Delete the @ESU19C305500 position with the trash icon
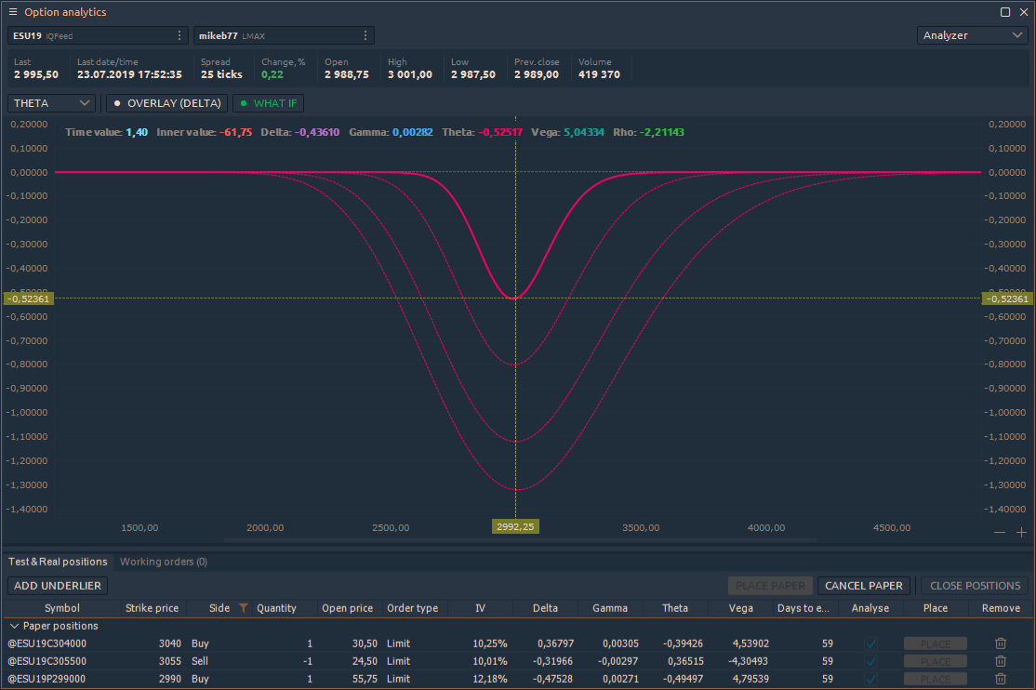 [1001, 661]
